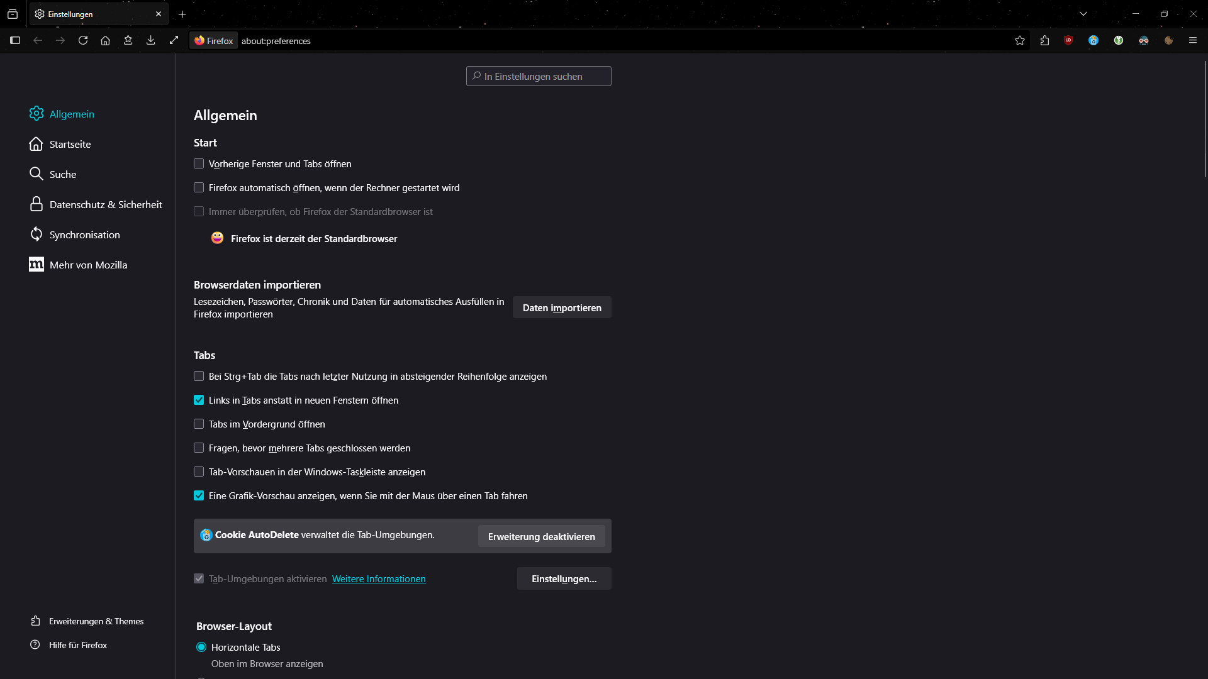The height and width of the screenshot is (679, 1208).
Task: Reload the page with the refresh icon
Action: point(83,40)
